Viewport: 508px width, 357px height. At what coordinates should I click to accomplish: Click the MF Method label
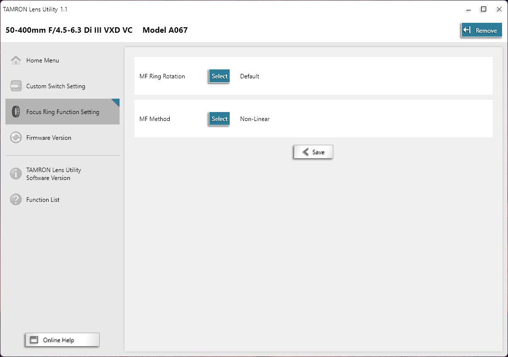155,119
